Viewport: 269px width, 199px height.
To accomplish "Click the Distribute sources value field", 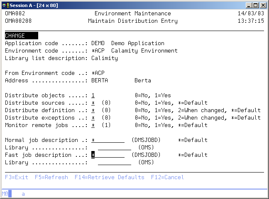I will (93, 103).
